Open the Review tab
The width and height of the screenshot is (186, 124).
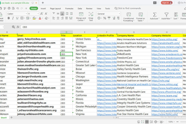tap(89, 8)
